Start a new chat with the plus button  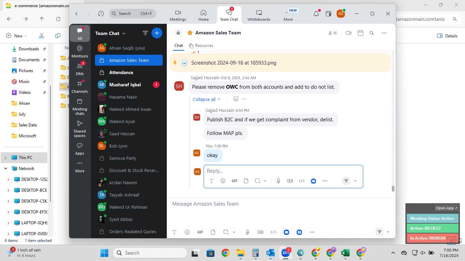pos(157,33)
